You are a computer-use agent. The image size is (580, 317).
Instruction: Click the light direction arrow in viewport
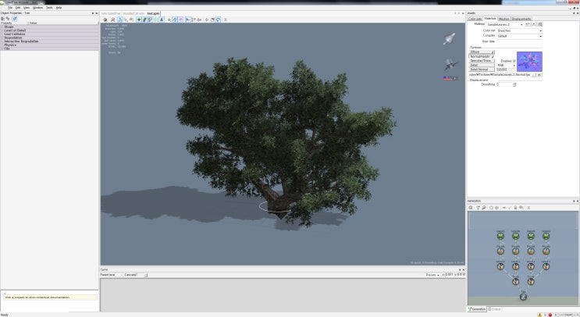[x=449, y=38]
